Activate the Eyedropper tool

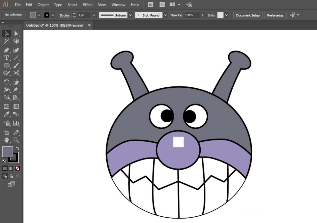[x=6, y=114]
